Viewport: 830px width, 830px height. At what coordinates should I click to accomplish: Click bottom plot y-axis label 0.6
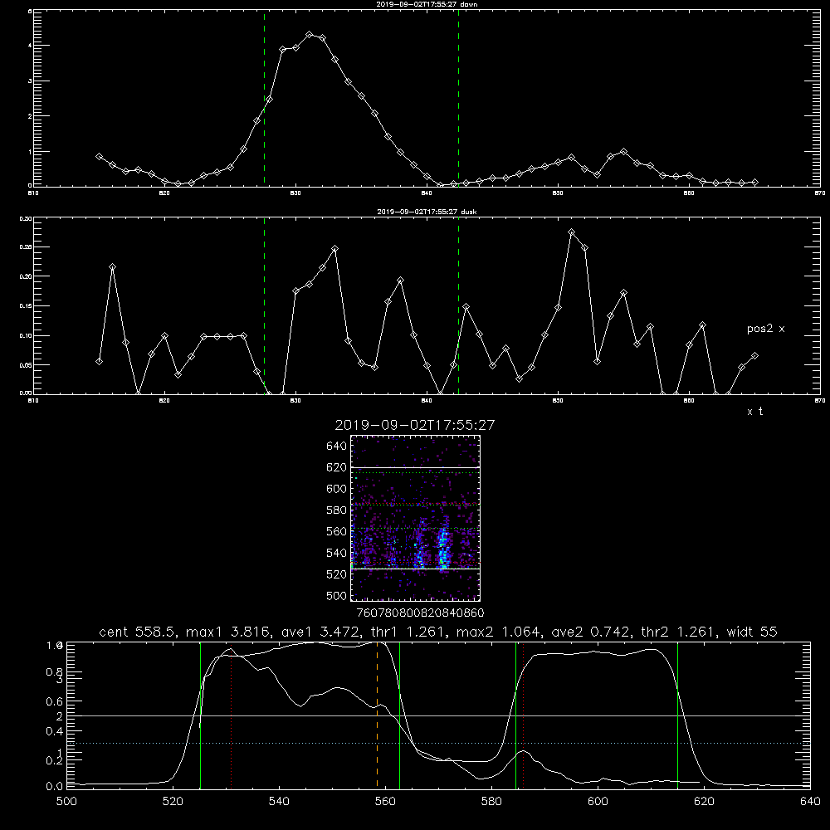54,701
